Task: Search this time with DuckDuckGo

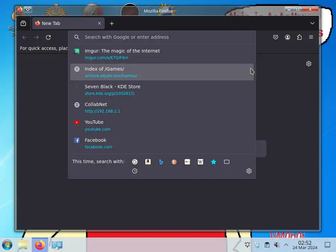Action: 174,162
